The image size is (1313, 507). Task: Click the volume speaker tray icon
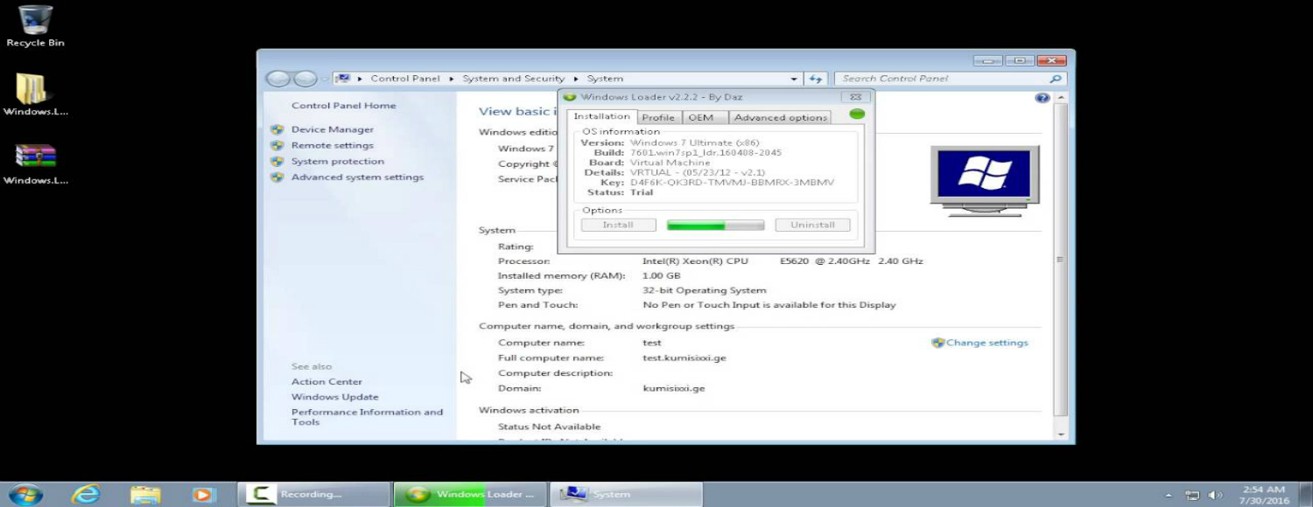[1216, 496]
